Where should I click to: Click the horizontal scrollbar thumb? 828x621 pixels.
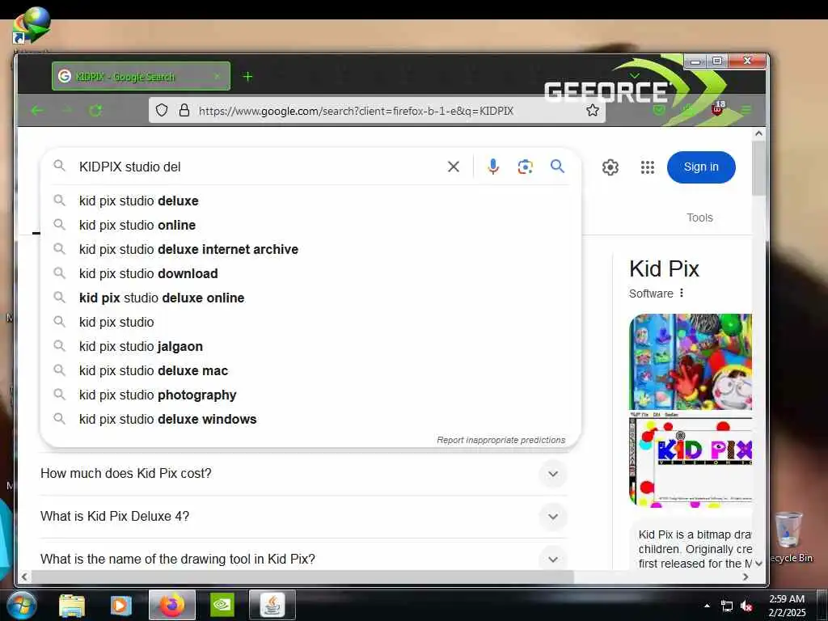(302, 577)
